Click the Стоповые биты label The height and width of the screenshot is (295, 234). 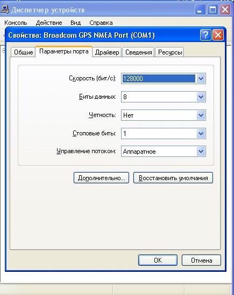pyautogui.click(x=94, y=133)
